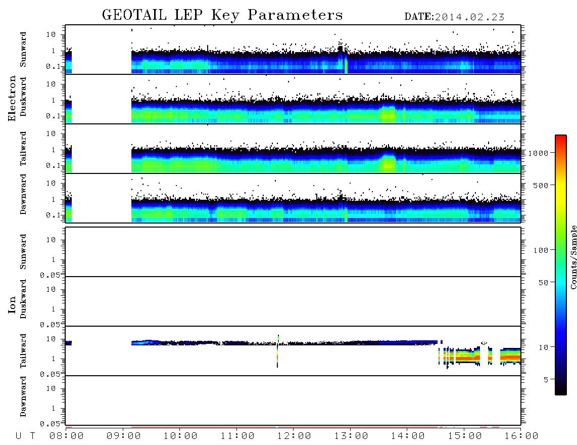Click the '15:00' time tick label

[x=465, y=436]
